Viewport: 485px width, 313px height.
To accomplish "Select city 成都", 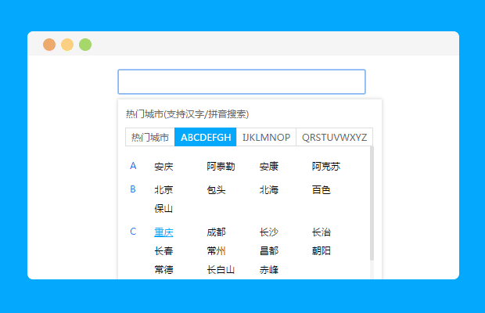I will coord(216,232).
